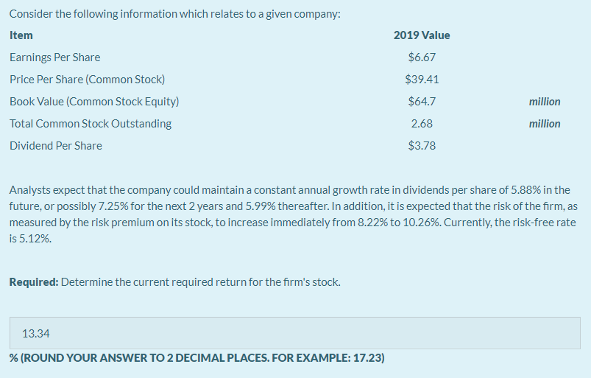This screenshot has width=591, height=378.
Task: Click the Book Value (Common Stock Equity) label
Action: [94, 102]
